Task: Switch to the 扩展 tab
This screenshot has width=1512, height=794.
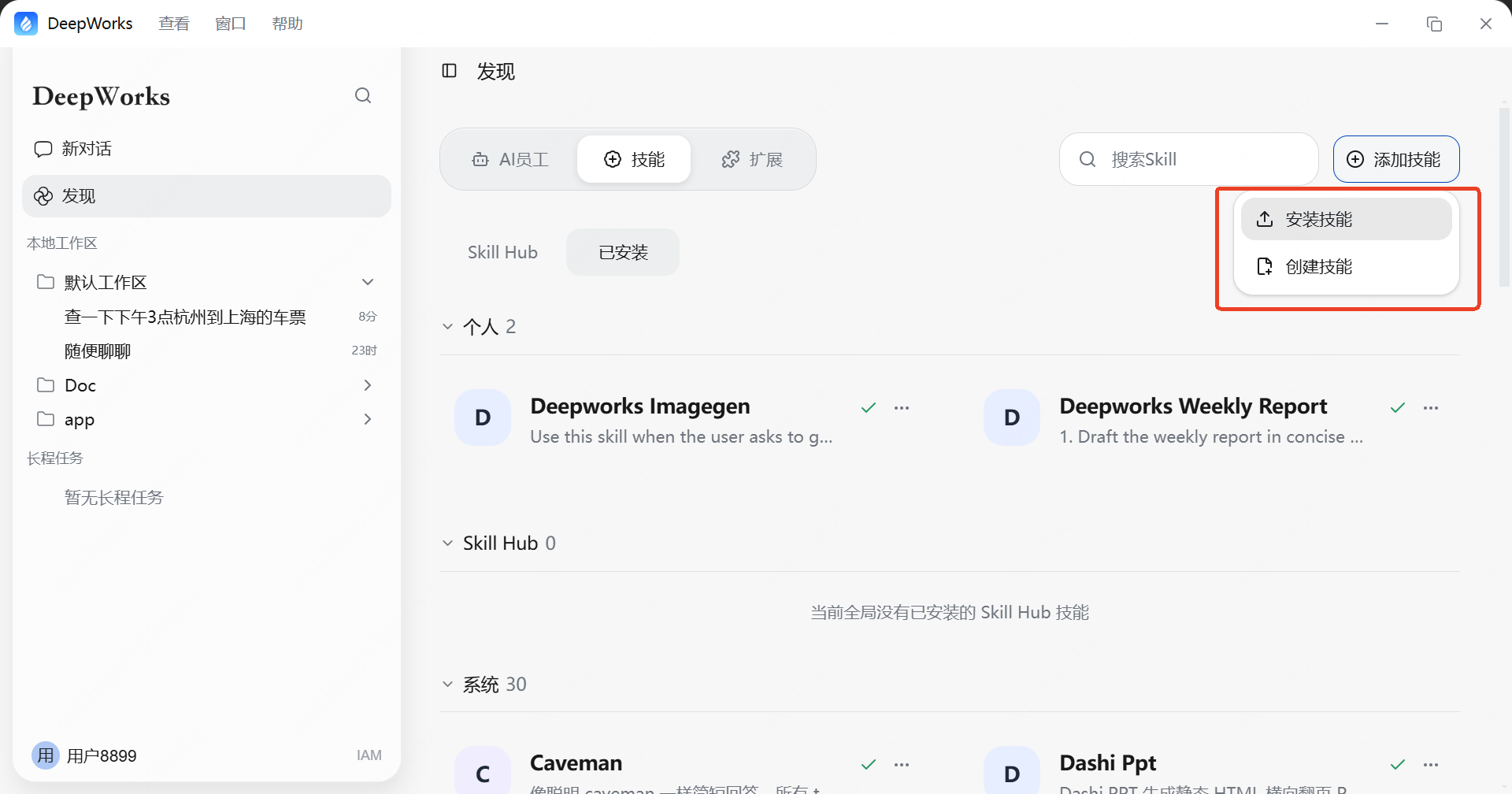Action: pos(752,159)
